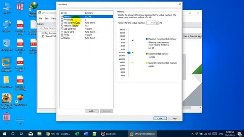The image size is (244, 137).
Task: Click the VMware Workstation taskbar button
Action: (142, 134)
